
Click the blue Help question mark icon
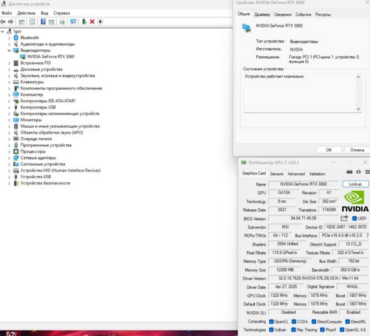pyautogui.click(x=43, y=22)
